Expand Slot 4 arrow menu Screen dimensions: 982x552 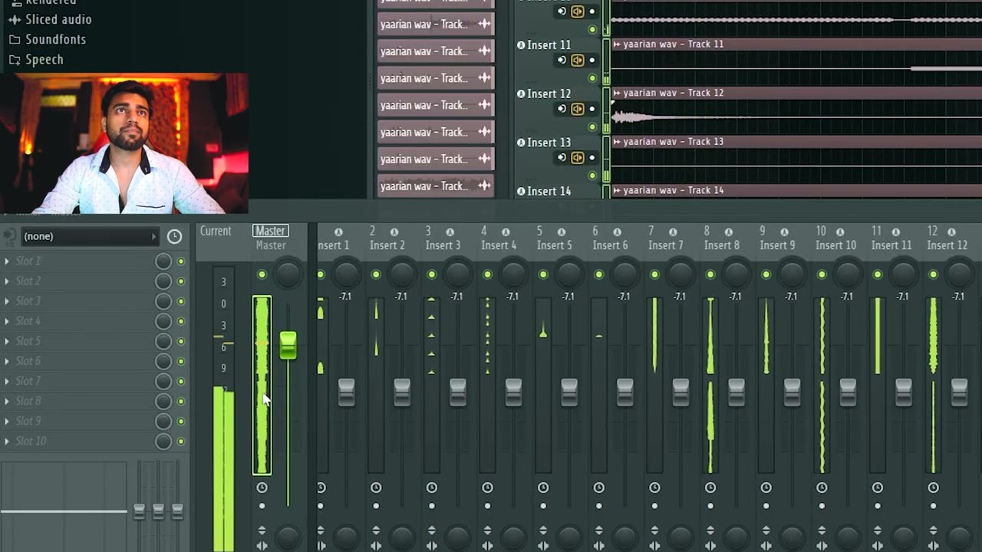(x=7, y=321)
